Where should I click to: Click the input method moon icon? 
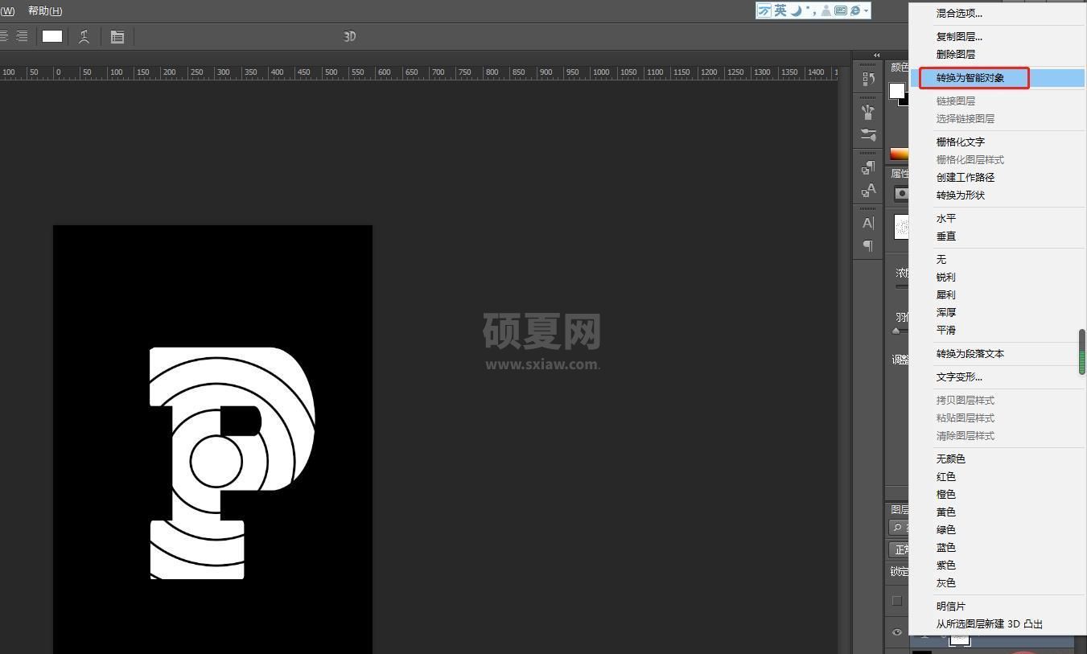[795, 10]
